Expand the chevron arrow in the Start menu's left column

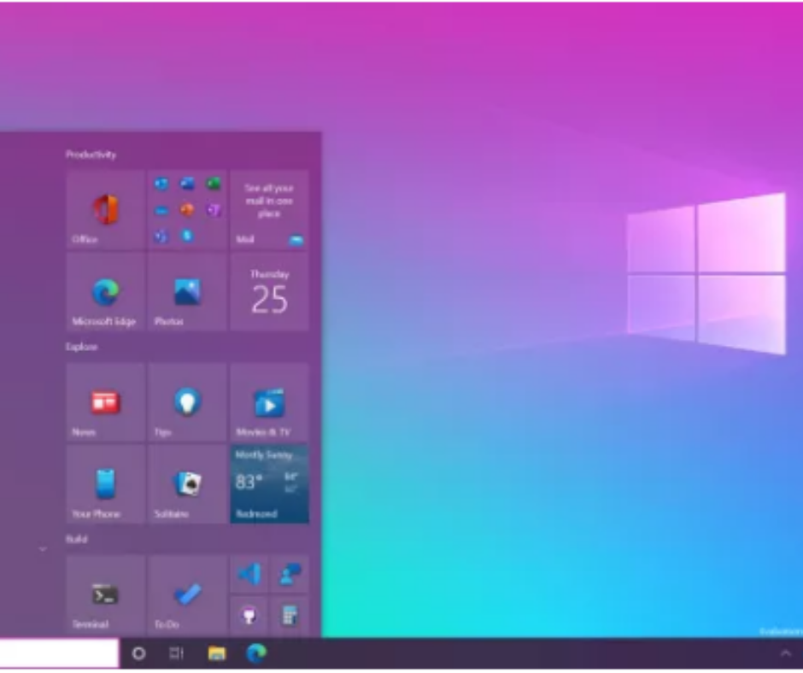tap(43, 549)
